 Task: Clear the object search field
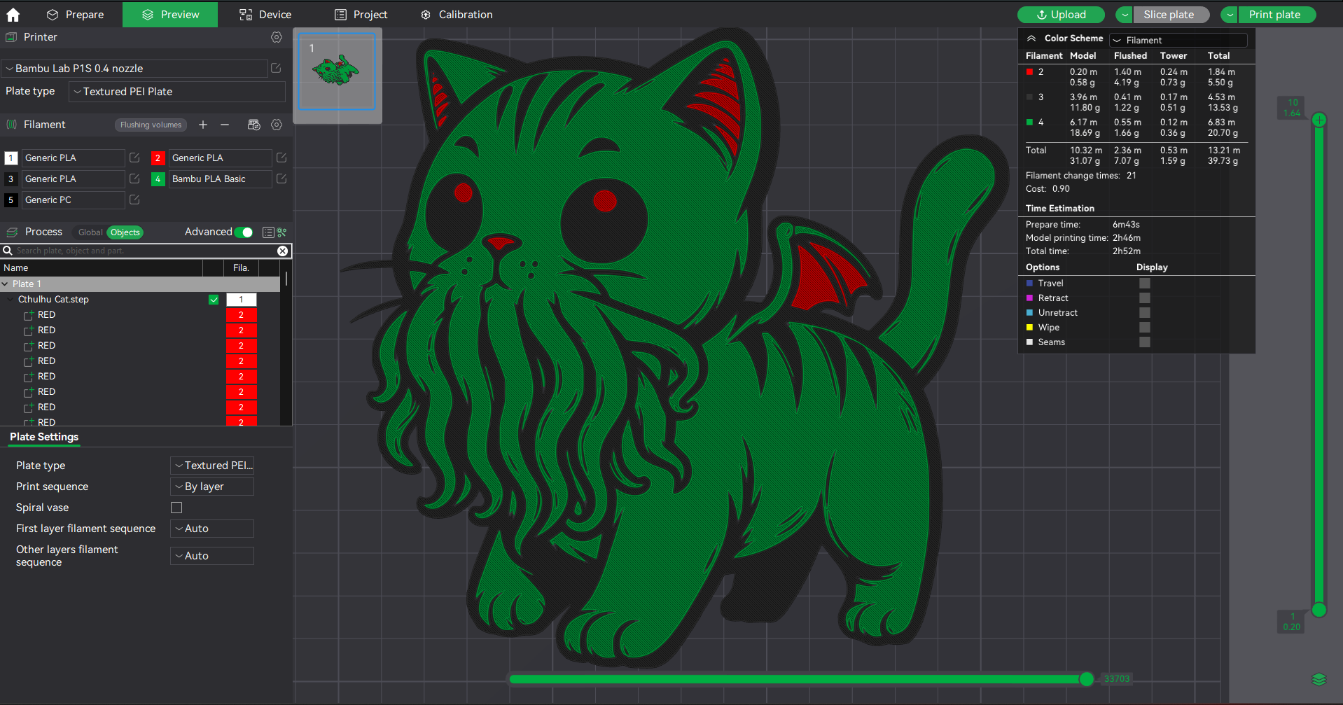283,251
